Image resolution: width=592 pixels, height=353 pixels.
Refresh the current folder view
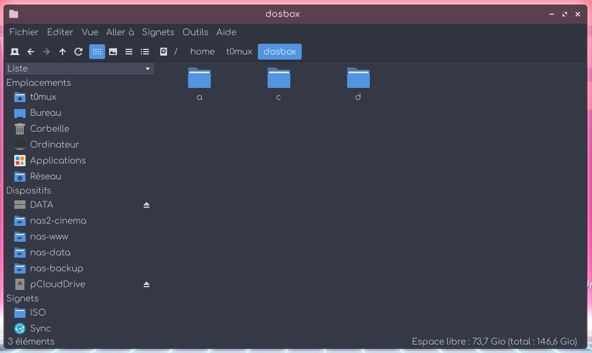[x=78, y=51]
